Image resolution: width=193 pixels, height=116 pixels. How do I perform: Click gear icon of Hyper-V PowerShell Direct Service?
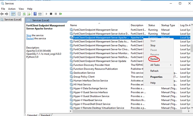point(71,104)
